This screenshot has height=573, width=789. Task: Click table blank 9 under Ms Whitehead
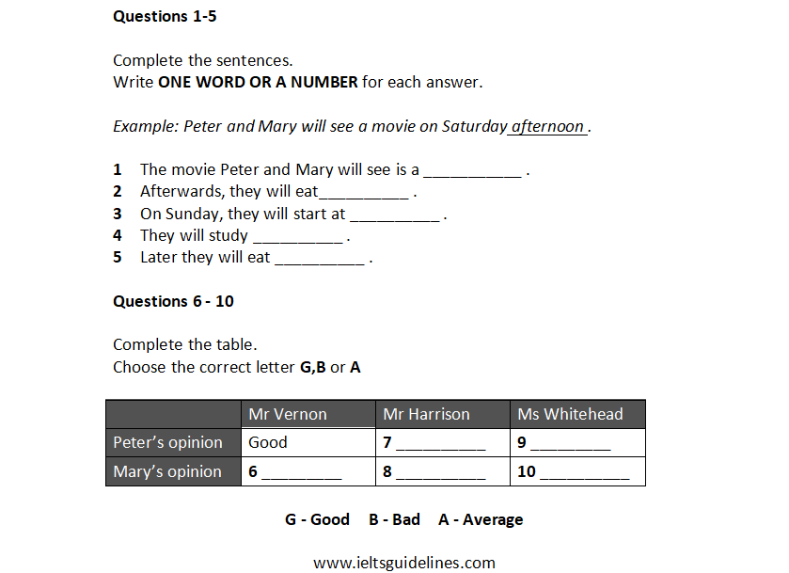[570, 443]
